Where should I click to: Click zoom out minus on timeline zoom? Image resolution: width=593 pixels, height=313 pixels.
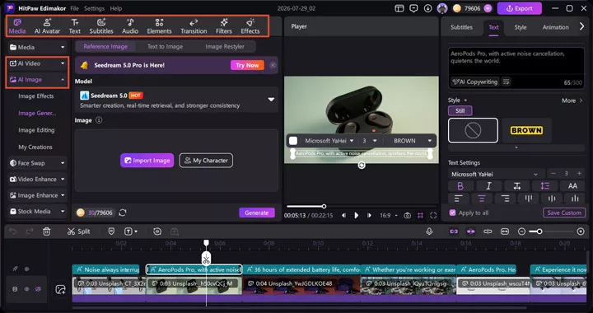coord(522,231)
